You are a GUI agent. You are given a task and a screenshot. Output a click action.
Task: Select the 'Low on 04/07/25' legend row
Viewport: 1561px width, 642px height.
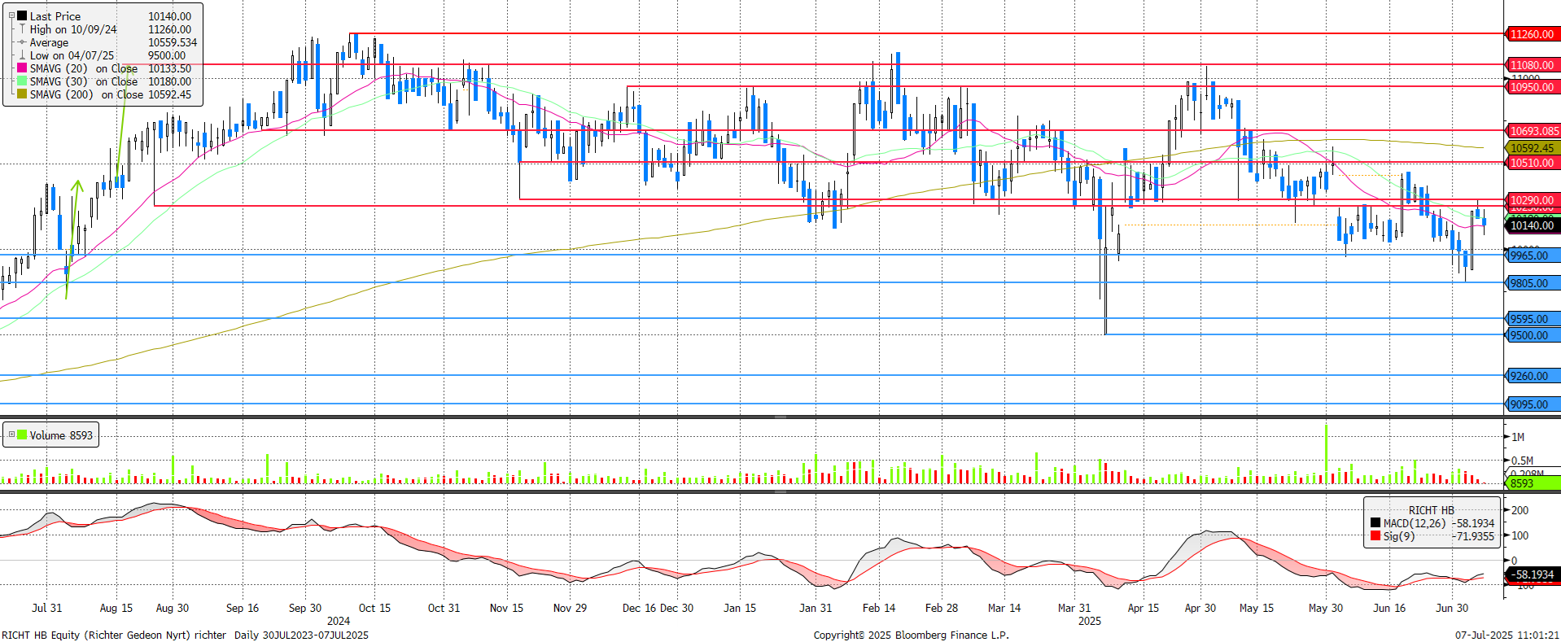coord(72,55)
